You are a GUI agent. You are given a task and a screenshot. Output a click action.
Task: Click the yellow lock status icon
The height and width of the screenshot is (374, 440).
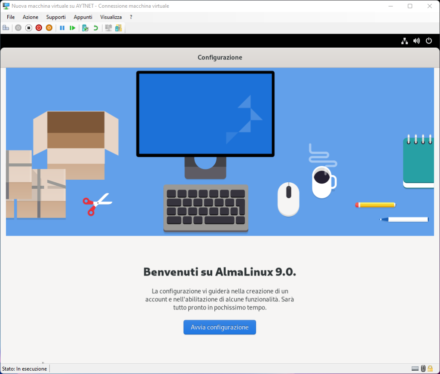[x=430, y=368]
